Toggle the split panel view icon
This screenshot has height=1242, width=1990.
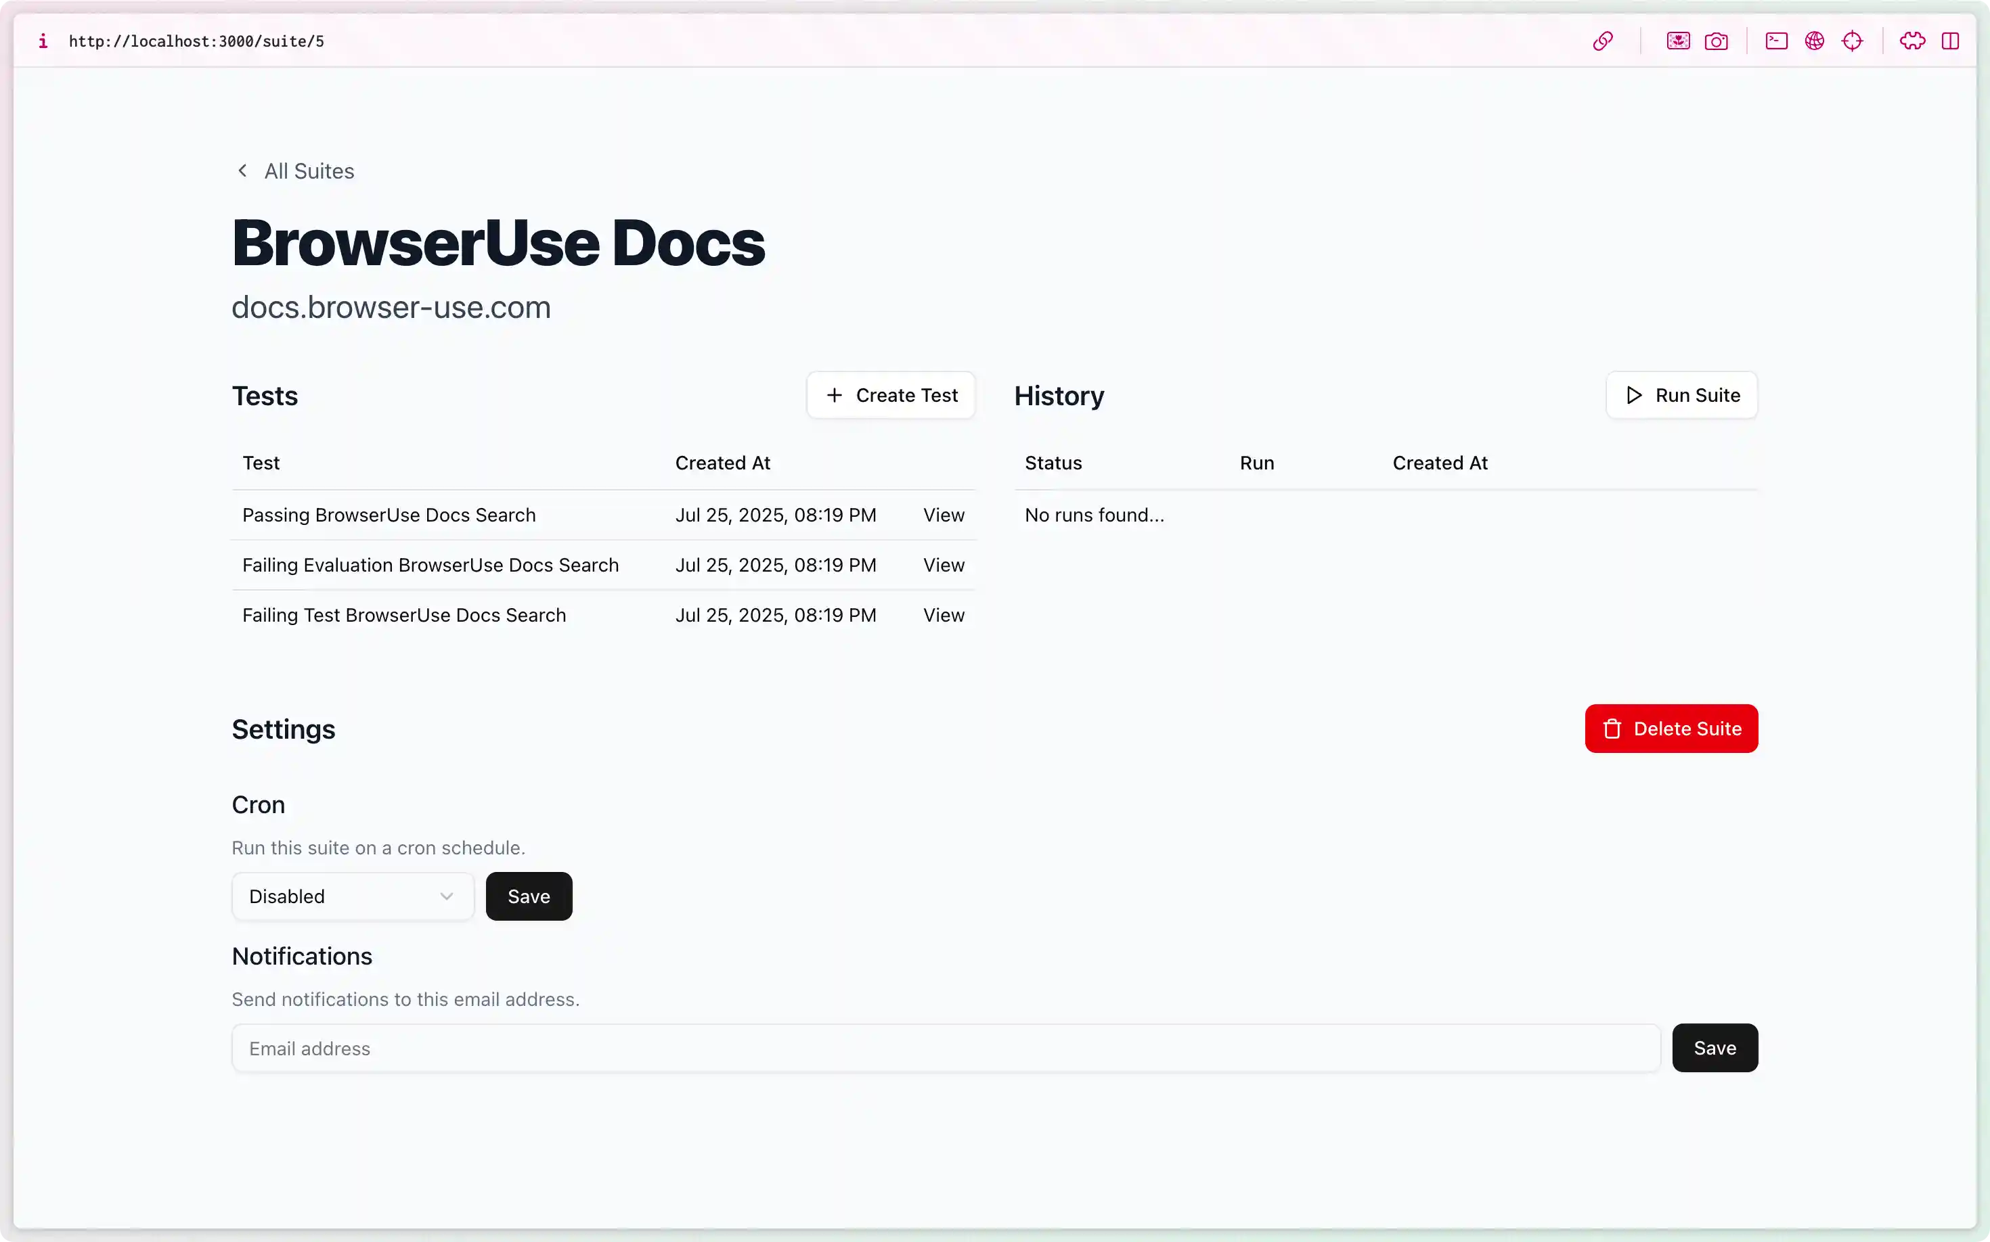1951,41
